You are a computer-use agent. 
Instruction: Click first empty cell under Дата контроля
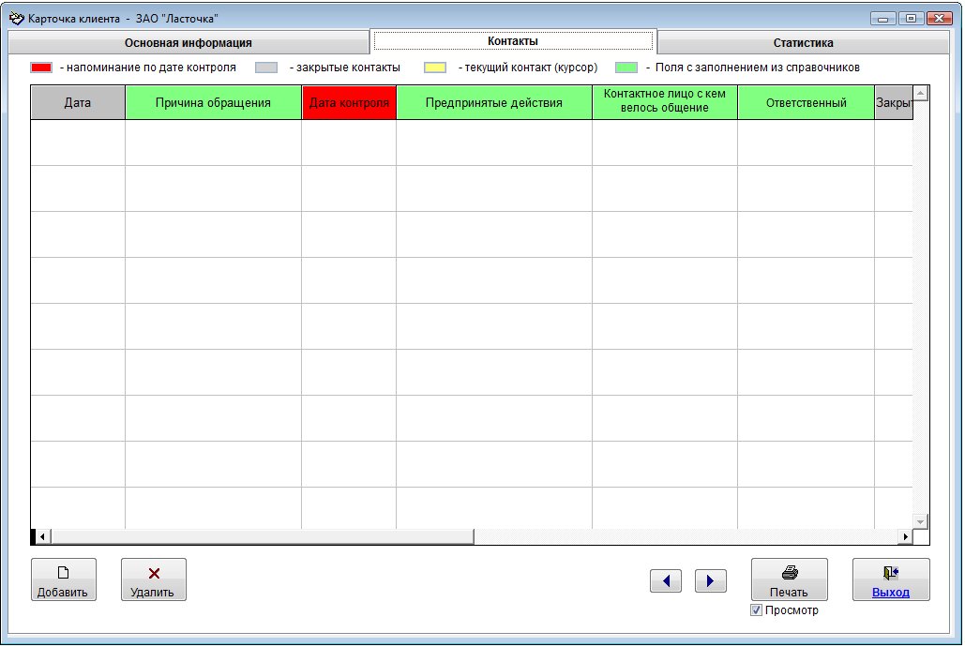coord(349,143)
